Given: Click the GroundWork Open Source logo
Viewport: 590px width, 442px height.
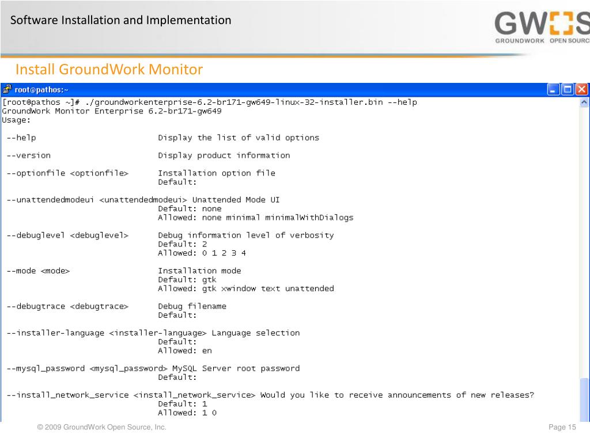Looking at the screenshot, I should coord(542,28).
